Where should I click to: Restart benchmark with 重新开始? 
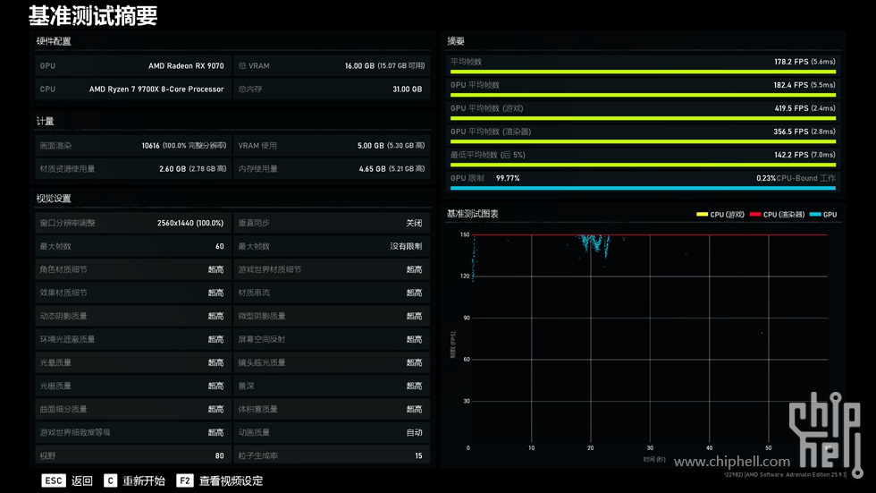coord(144,480)
